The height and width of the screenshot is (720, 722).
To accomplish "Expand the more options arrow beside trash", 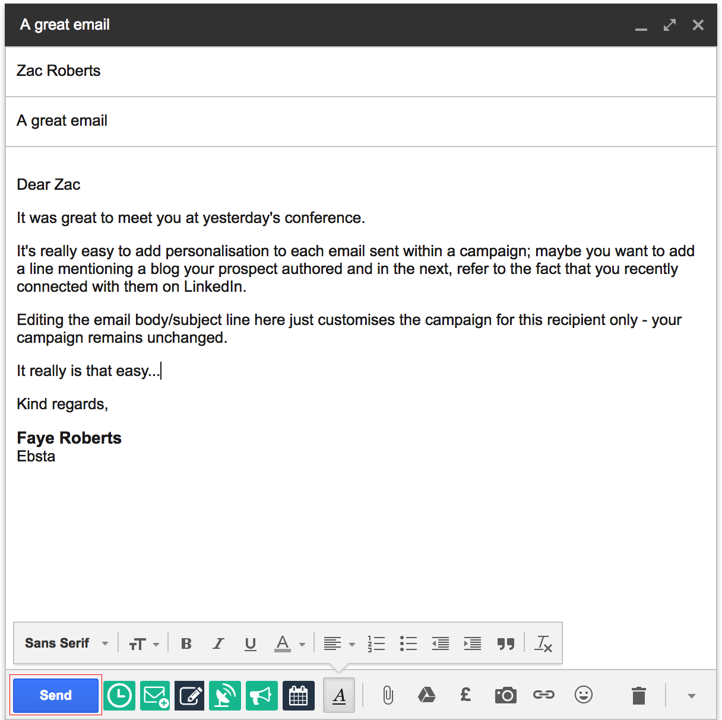I will [692, 696].
